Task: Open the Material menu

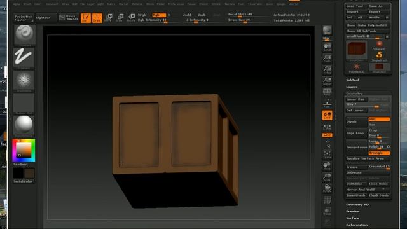Action: (137, 4)
